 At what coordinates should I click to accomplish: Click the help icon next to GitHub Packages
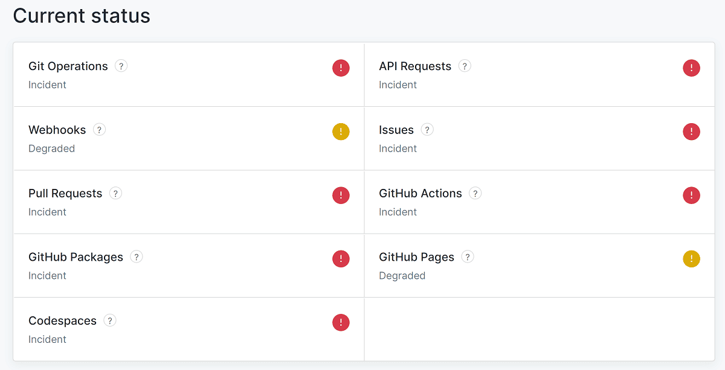coord(137,257)
